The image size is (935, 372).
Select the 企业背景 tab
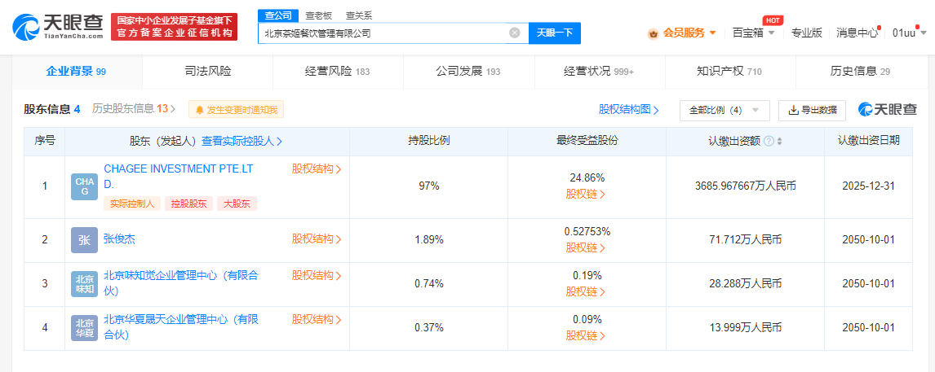tap(77, 72)
